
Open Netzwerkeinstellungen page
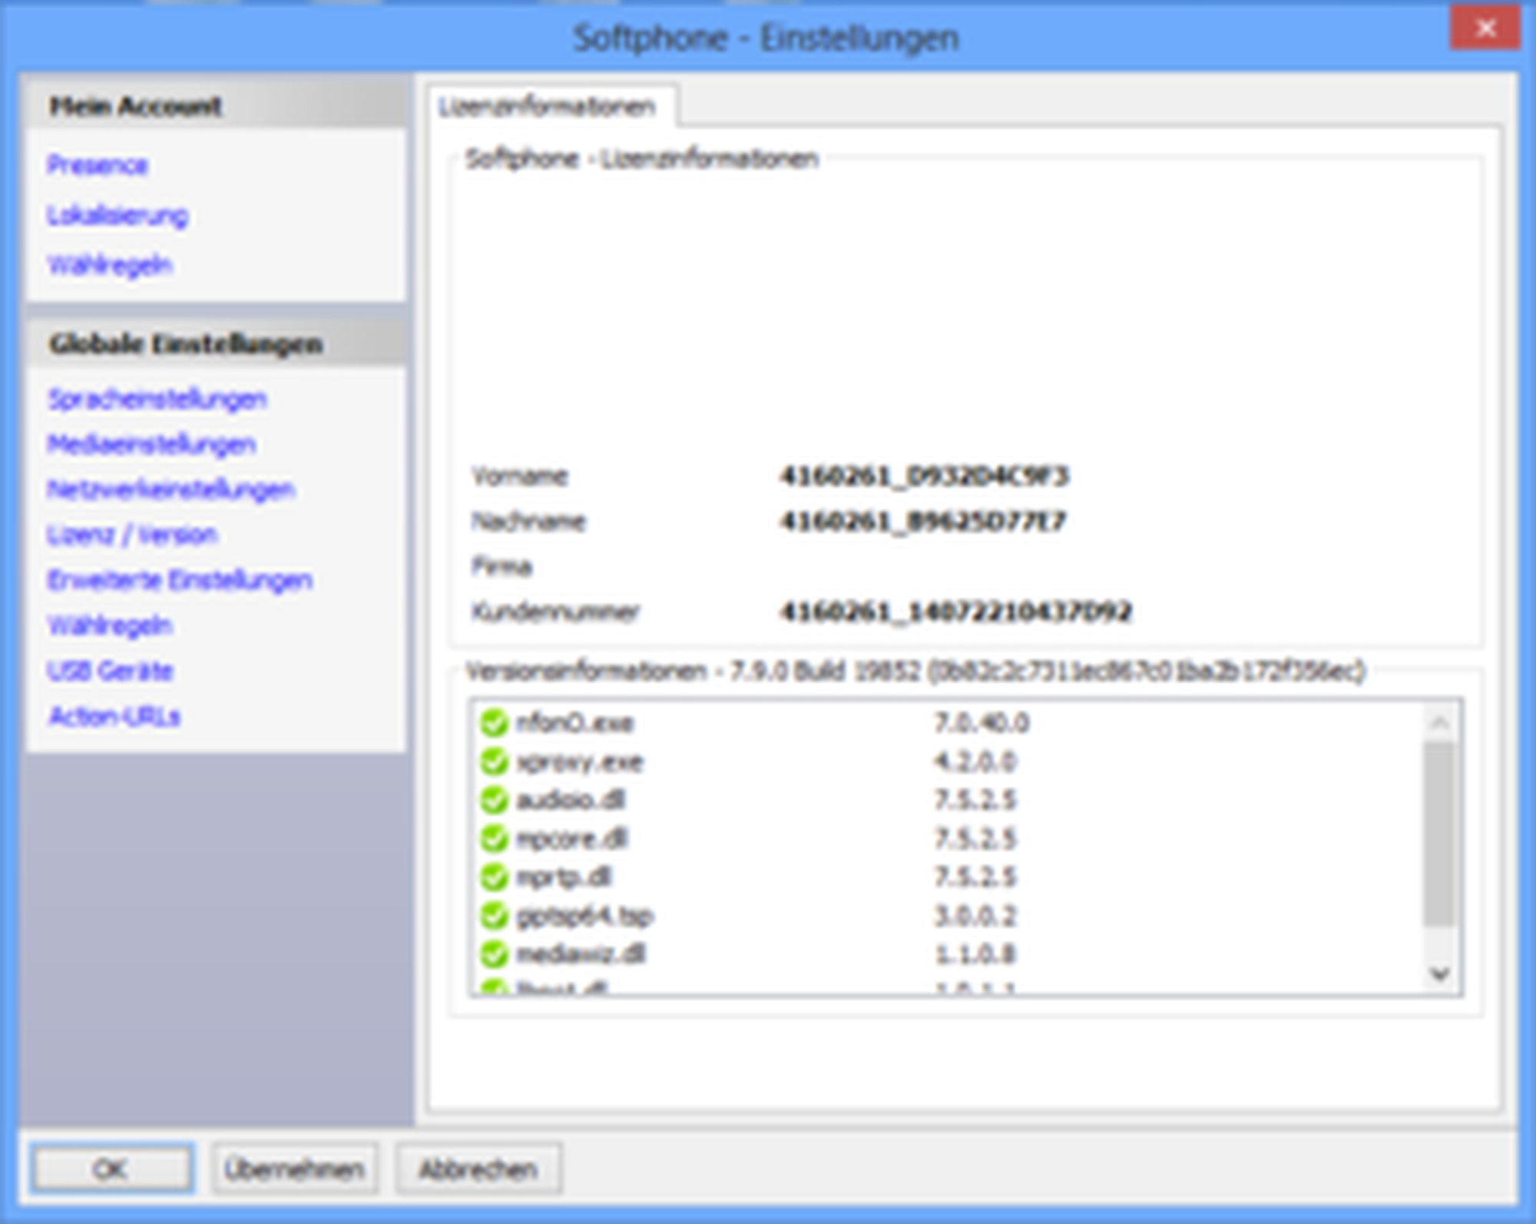171,489
